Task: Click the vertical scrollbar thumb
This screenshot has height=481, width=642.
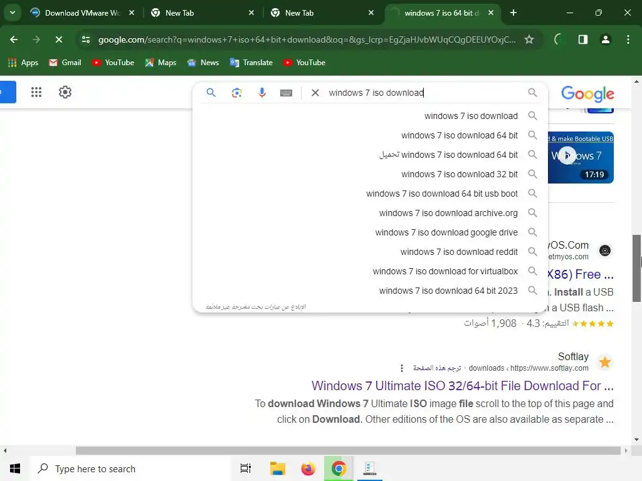Action: [x=636, y=268]
